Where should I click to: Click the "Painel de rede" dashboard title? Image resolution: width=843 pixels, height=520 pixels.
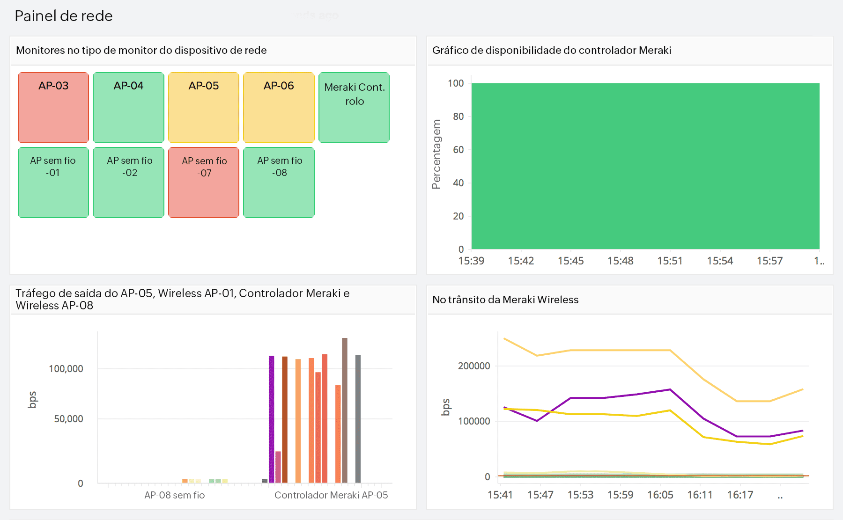coord(63,16)
